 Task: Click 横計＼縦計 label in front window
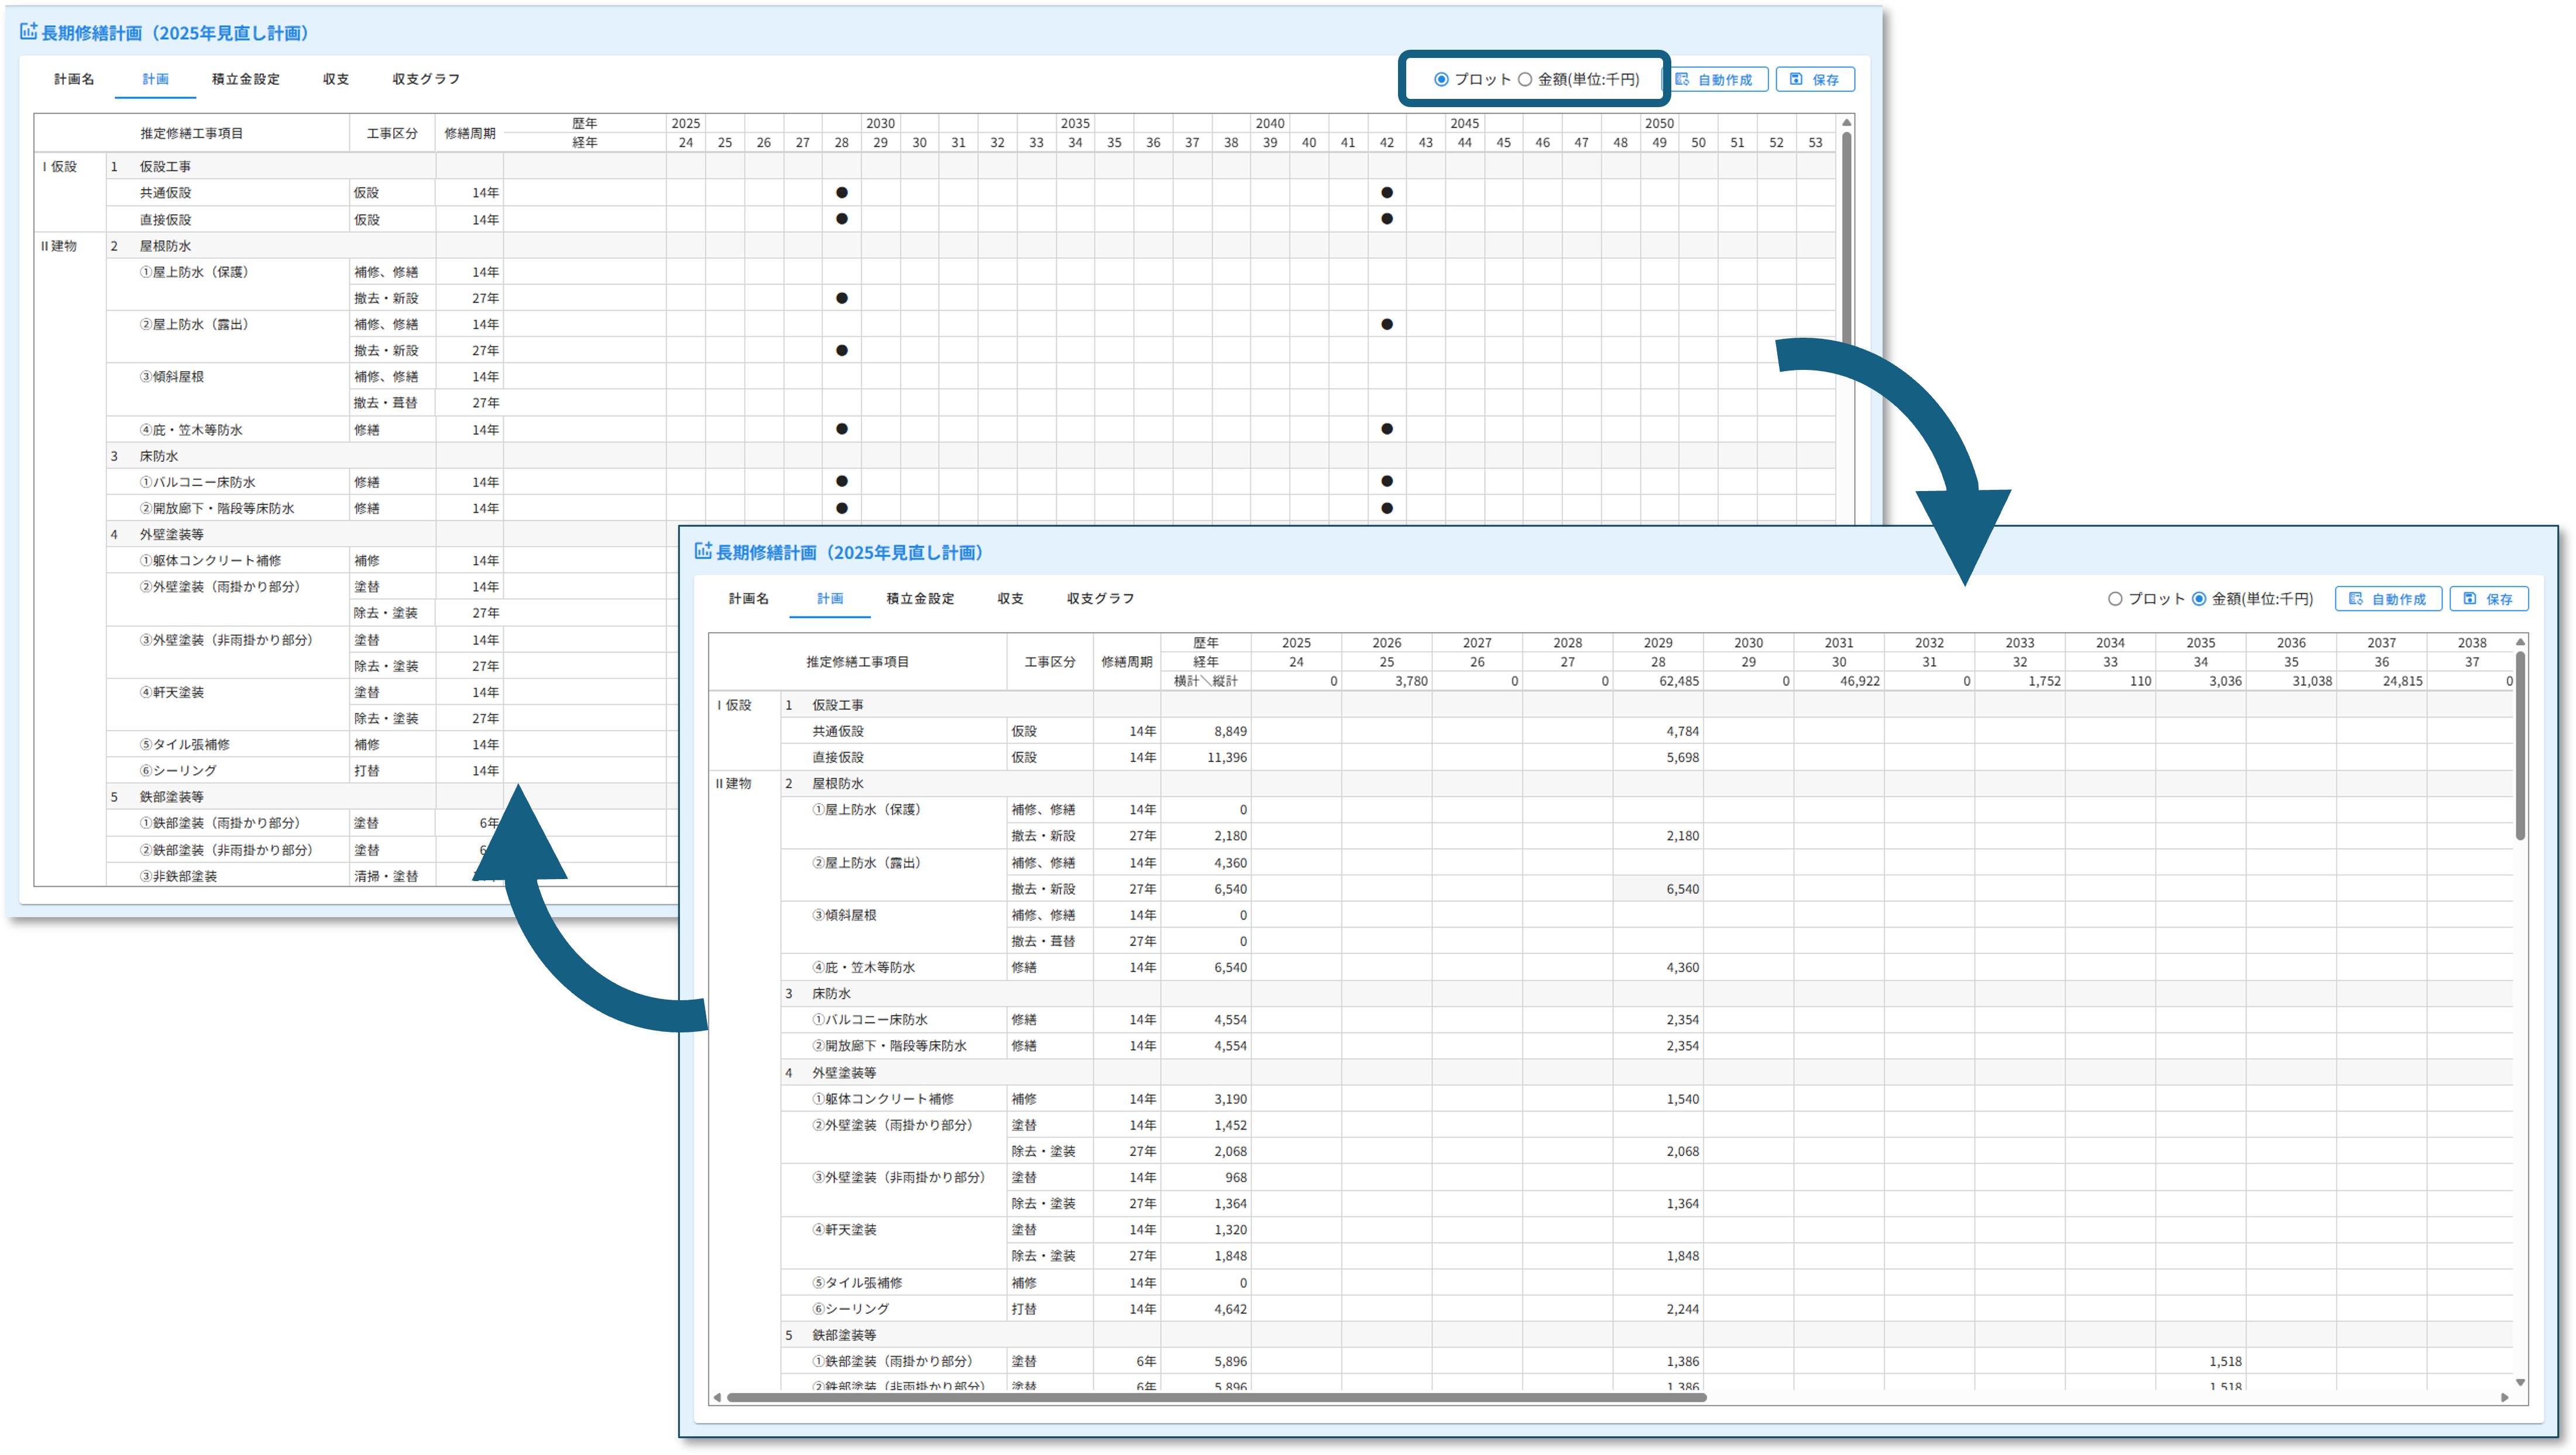point(1205,681)
